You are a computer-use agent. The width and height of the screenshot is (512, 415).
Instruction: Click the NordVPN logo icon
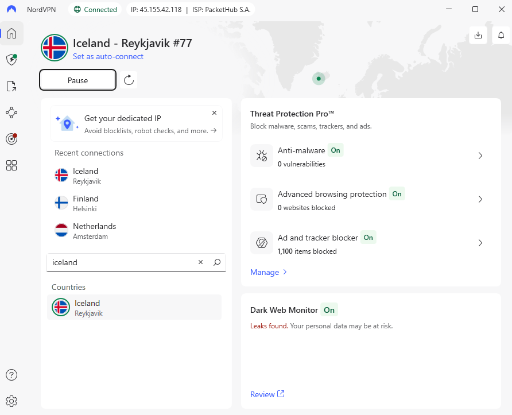tap(11, 9)
